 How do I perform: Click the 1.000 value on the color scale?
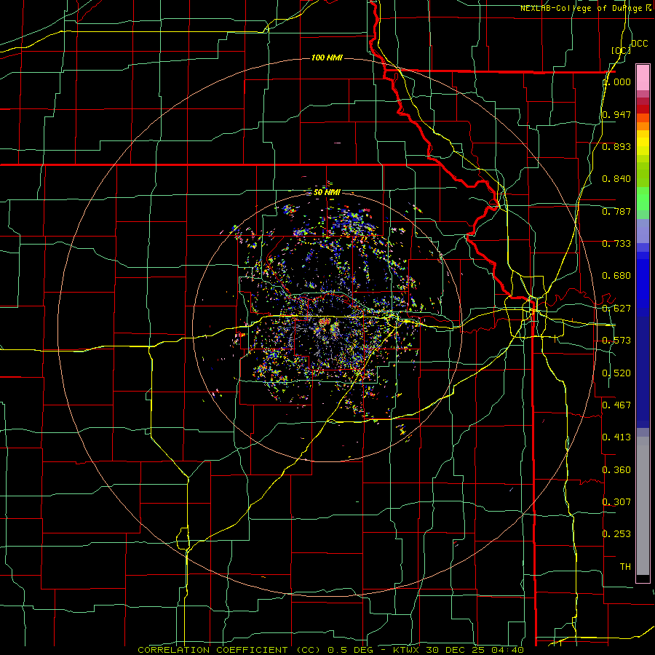pyautogui.click(x=617, y=82)
